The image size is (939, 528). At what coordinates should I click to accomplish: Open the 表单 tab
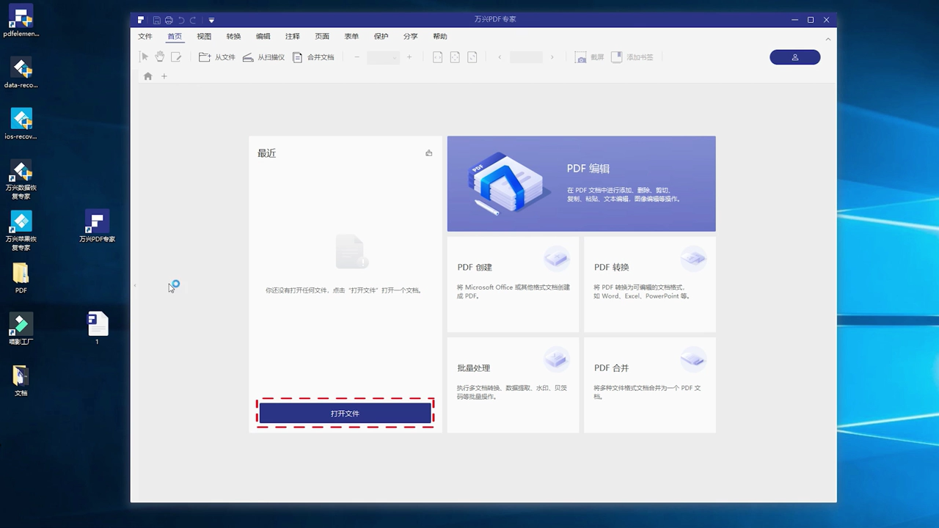(x=351, y=37)
